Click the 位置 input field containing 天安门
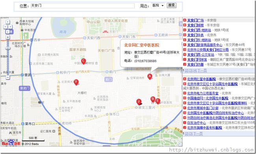Screen dimensions: 256x154 83,6
